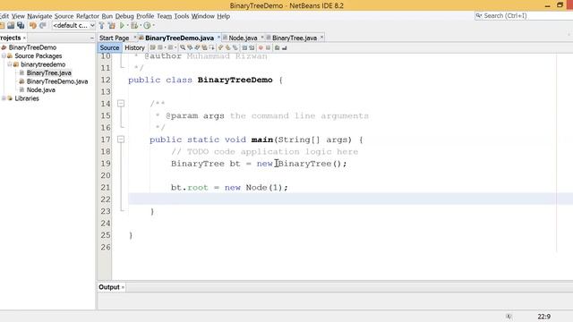The height and width of the screenshot is (322, 573).
Task: Click the Comment icon in editor toolbar
Action: tap(277, 47)
